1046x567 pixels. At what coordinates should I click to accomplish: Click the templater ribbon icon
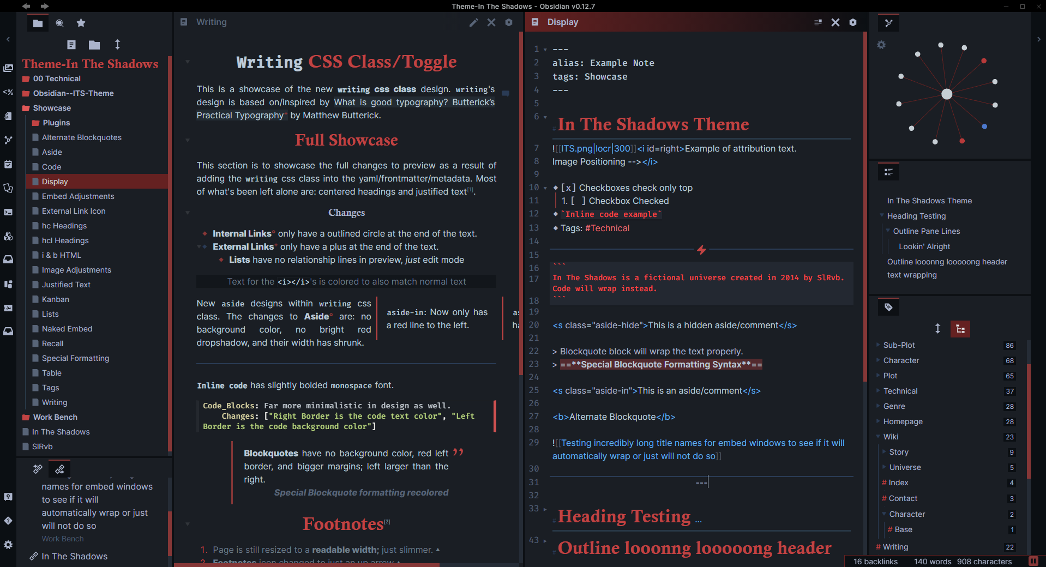[8, 92]
